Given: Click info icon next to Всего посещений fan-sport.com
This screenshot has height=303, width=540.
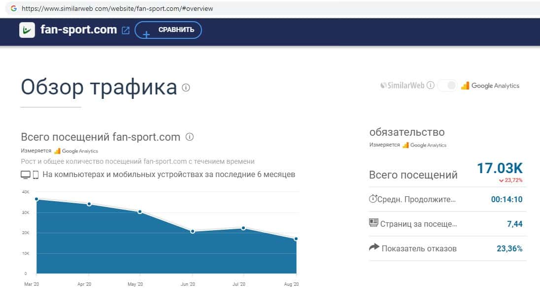Looking at the screenshot, I should point(189,137).
